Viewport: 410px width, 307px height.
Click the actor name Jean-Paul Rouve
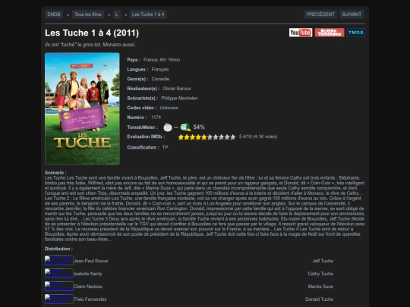[91, 261]
